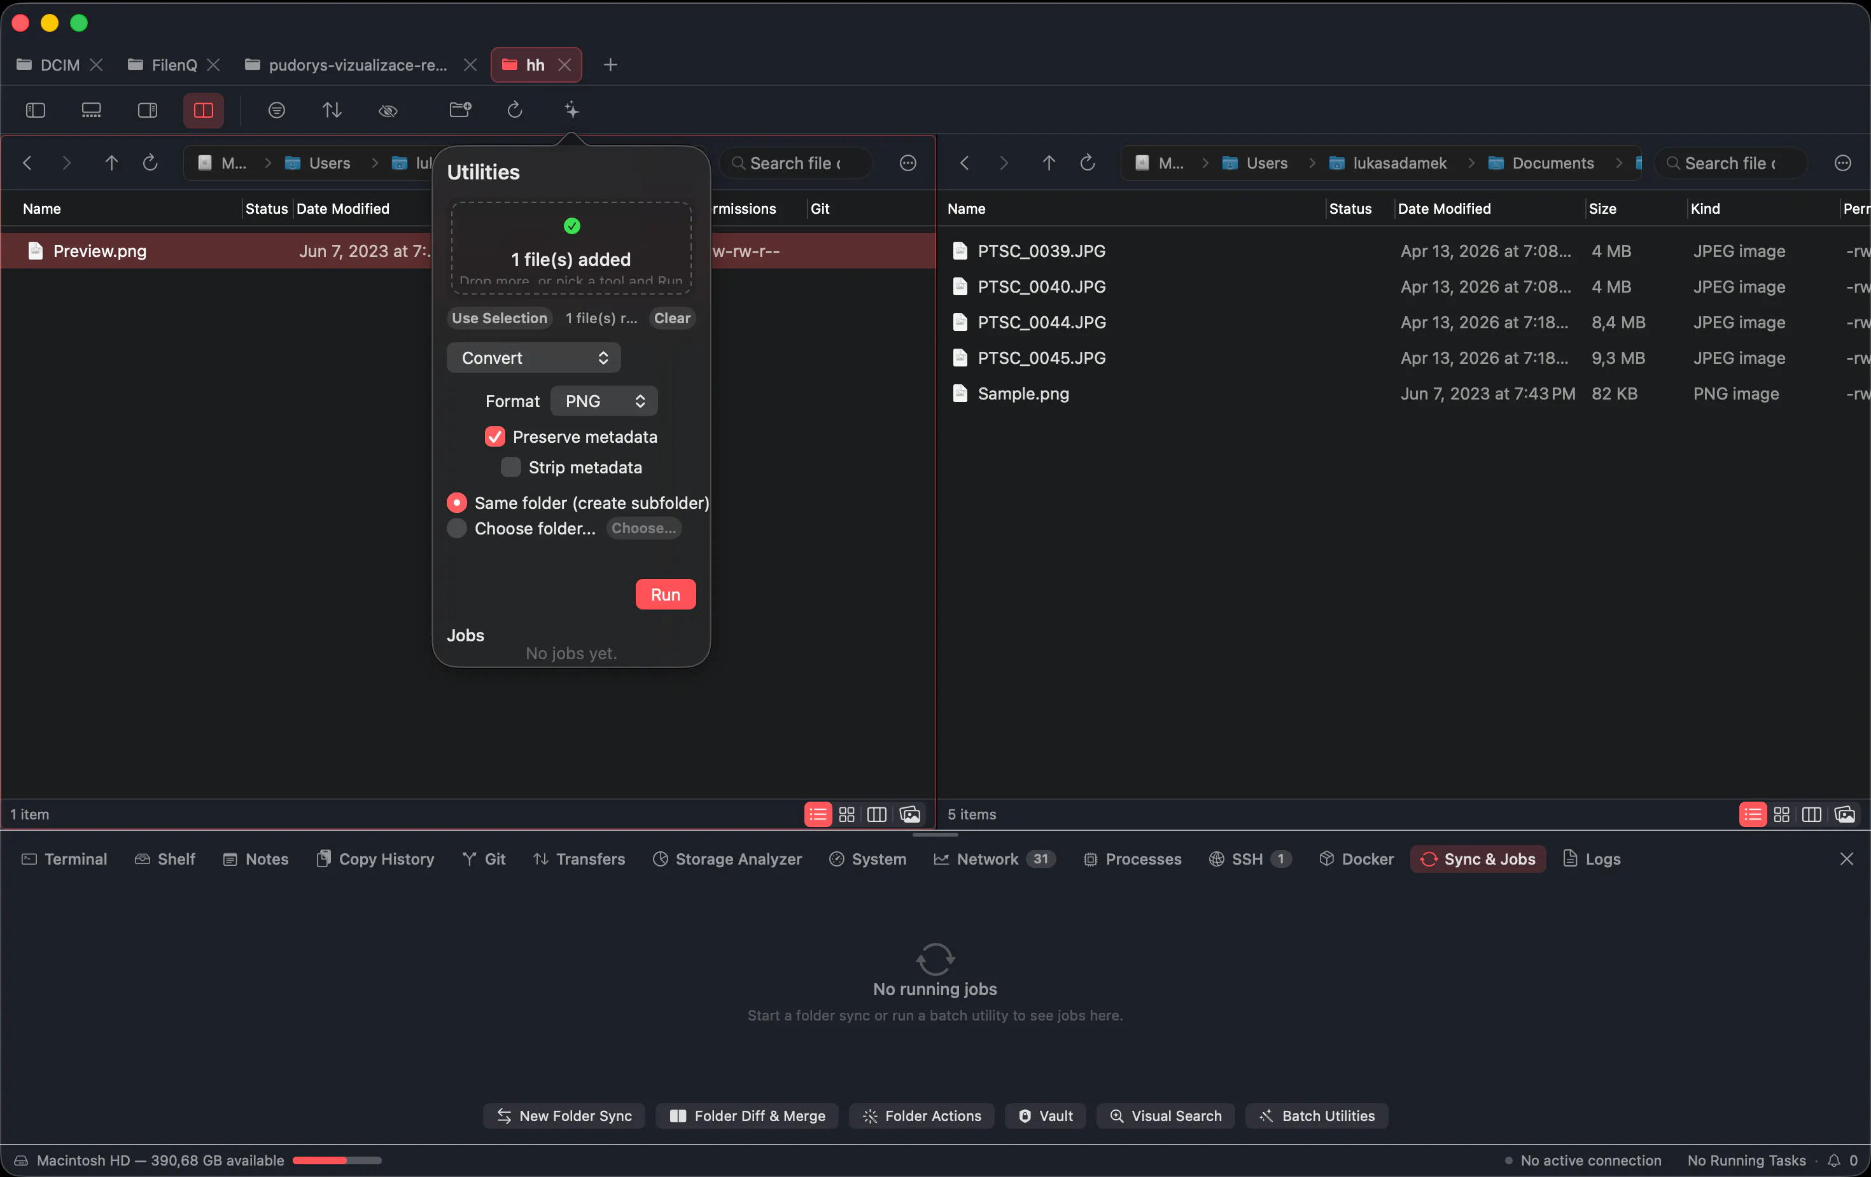
Task: Click the toolbar refresh icon
Action: [x=515, y=109]
